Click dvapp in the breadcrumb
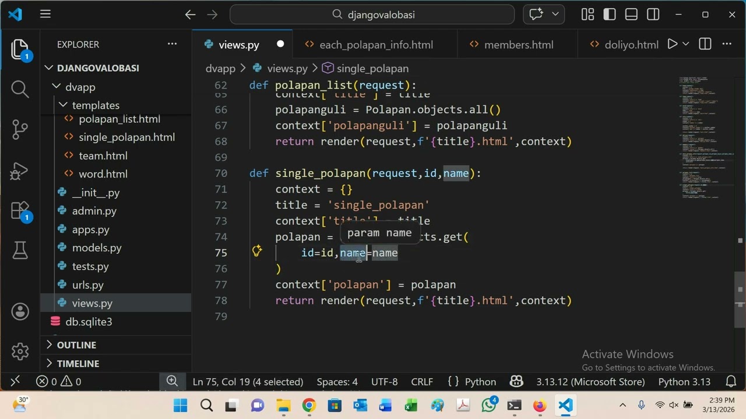Screen dimensions: 746x419 (220, 69)
